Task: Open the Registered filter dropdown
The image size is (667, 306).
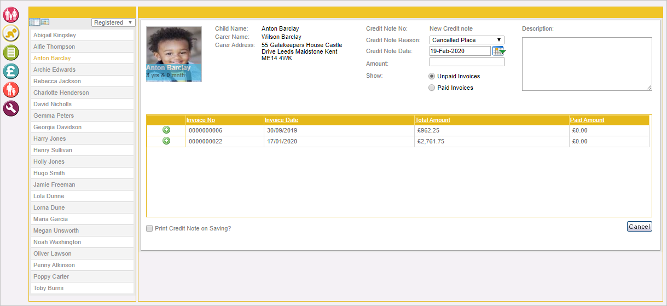Action: (113, 22)
